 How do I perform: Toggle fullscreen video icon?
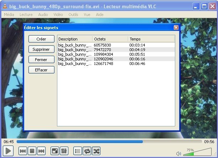point(55,151)
